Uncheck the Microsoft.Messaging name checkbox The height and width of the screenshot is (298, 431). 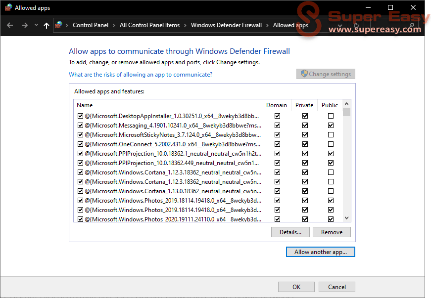(x=80, y=126)
